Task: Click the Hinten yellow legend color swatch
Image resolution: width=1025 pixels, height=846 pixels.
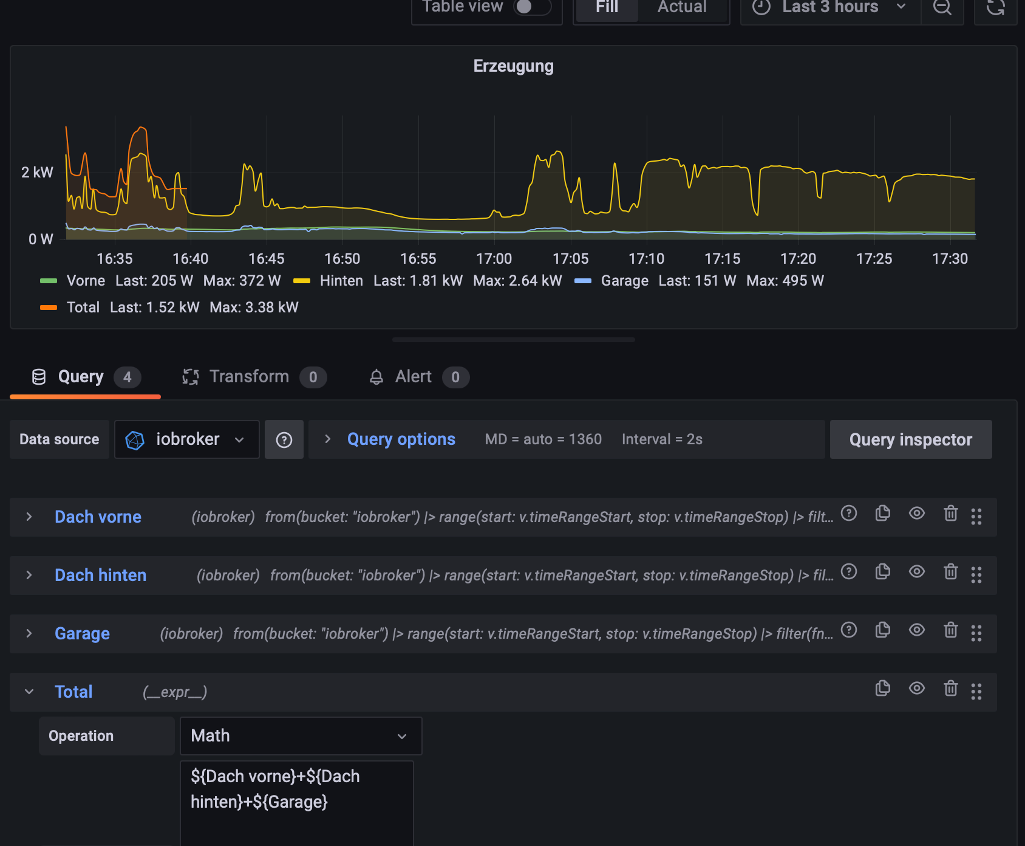Action: click(302, 281)
